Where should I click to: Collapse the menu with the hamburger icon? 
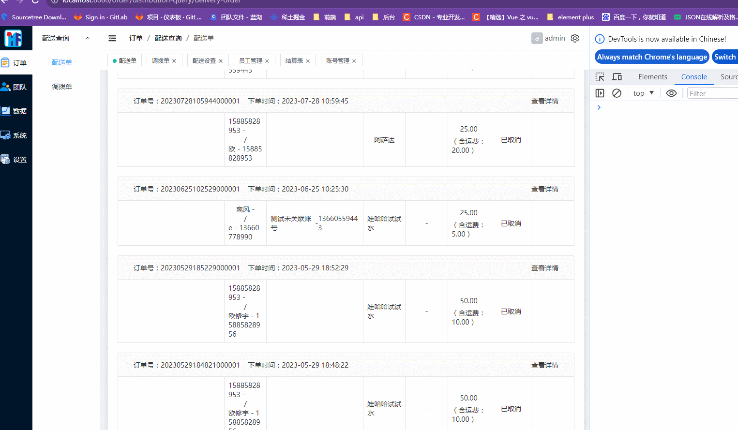coord(112,38)
